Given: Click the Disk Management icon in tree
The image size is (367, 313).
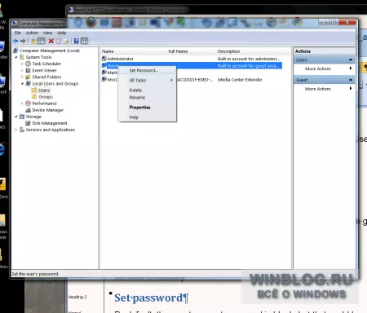Looking at the screenshot, I should tap(28, 123).
